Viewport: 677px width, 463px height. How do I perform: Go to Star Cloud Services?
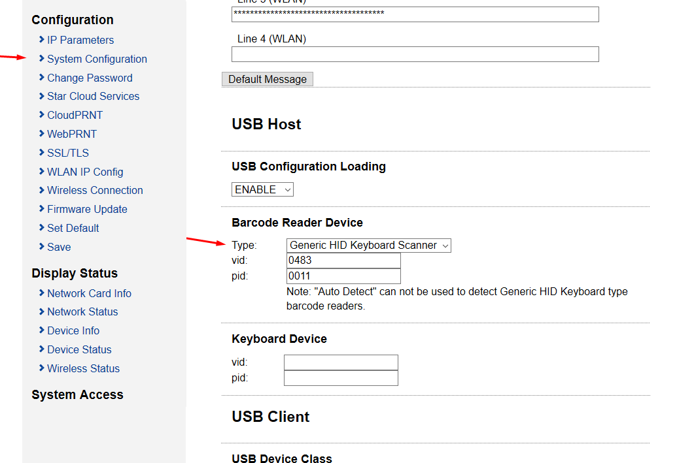point(93,96)
